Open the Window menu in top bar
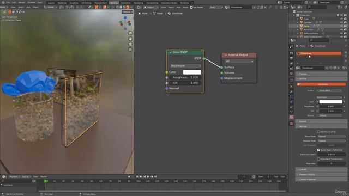The width and height of the screenshot is (349, 196). coord(31,2)
